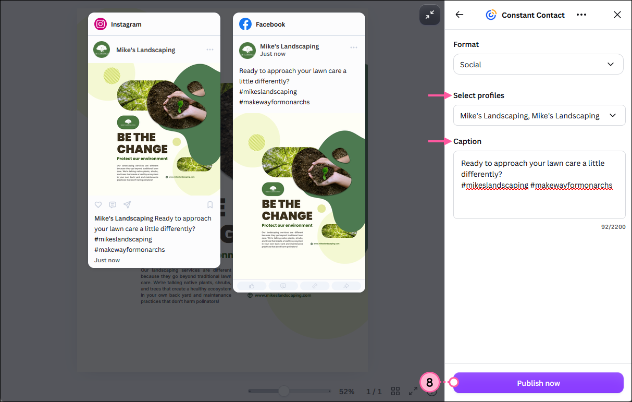This screenshot has height=402, width=632.
Task: Click the 1 / 1 page indicator
Action: [x=374, y=391]
